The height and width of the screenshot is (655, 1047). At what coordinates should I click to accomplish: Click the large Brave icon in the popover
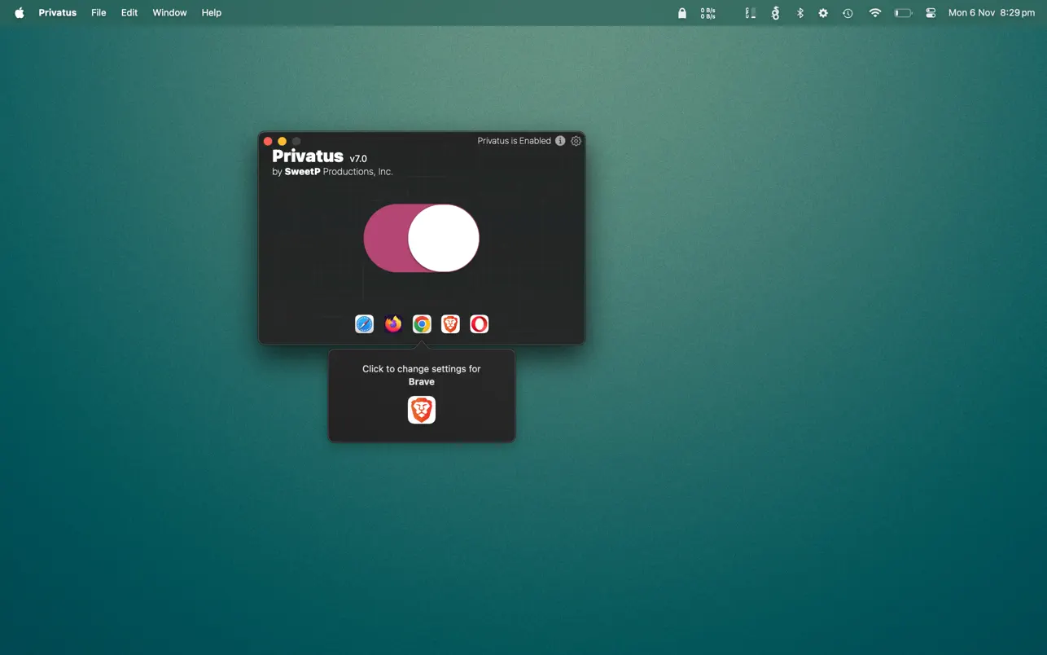(422, 410)
